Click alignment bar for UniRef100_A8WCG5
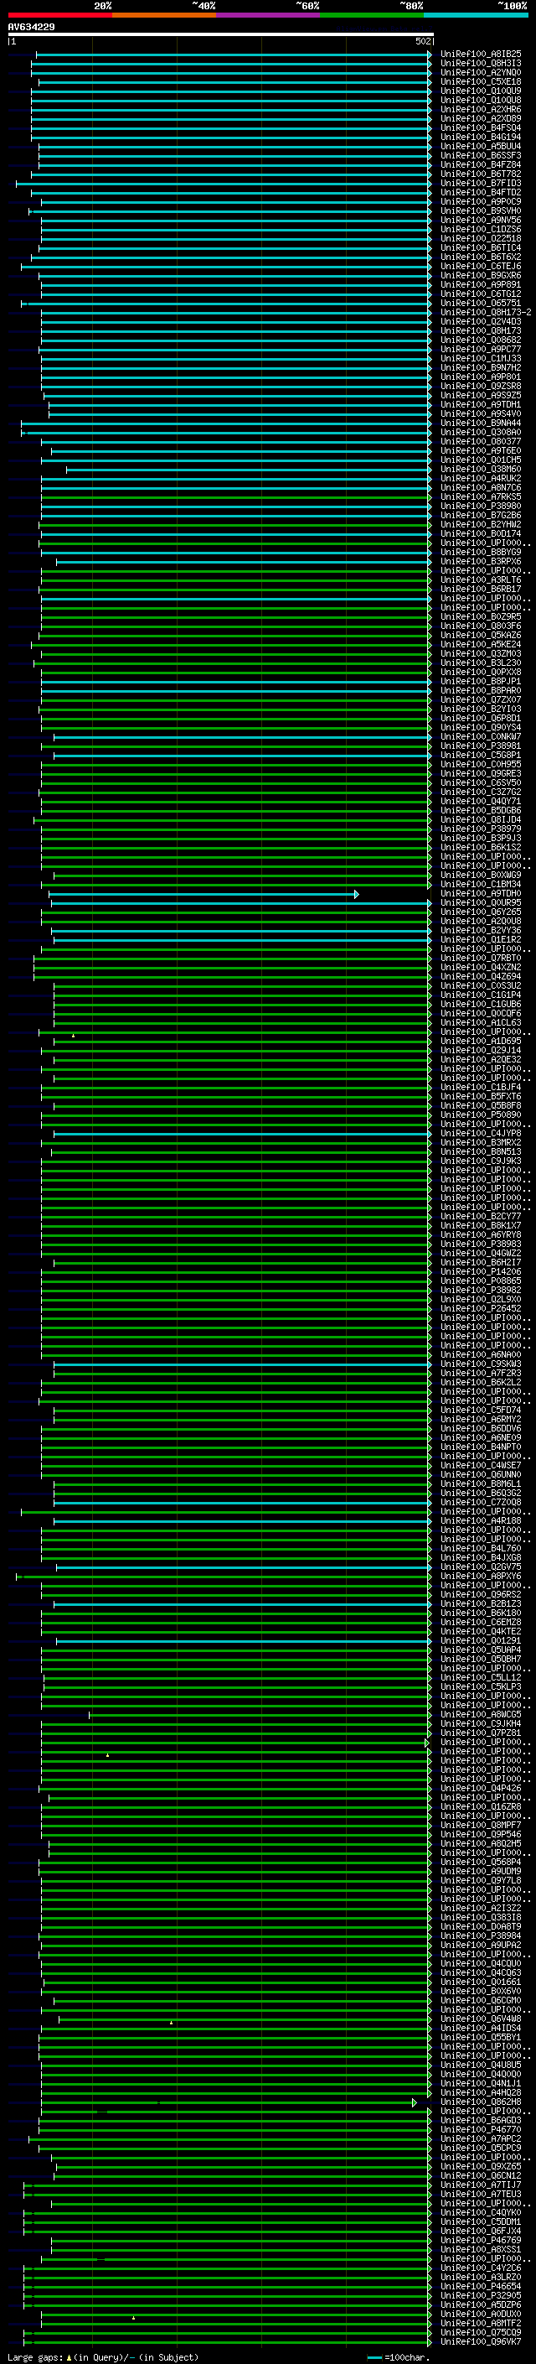This screenshot has width=536, height=2364. [x=259, y=1714]
